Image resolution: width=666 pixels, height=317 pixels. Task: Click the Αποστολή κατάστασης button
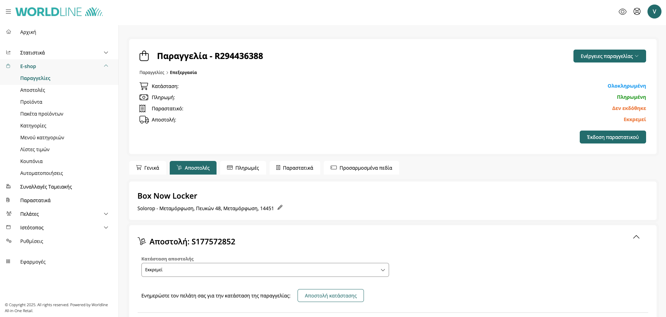coord(330,296)
